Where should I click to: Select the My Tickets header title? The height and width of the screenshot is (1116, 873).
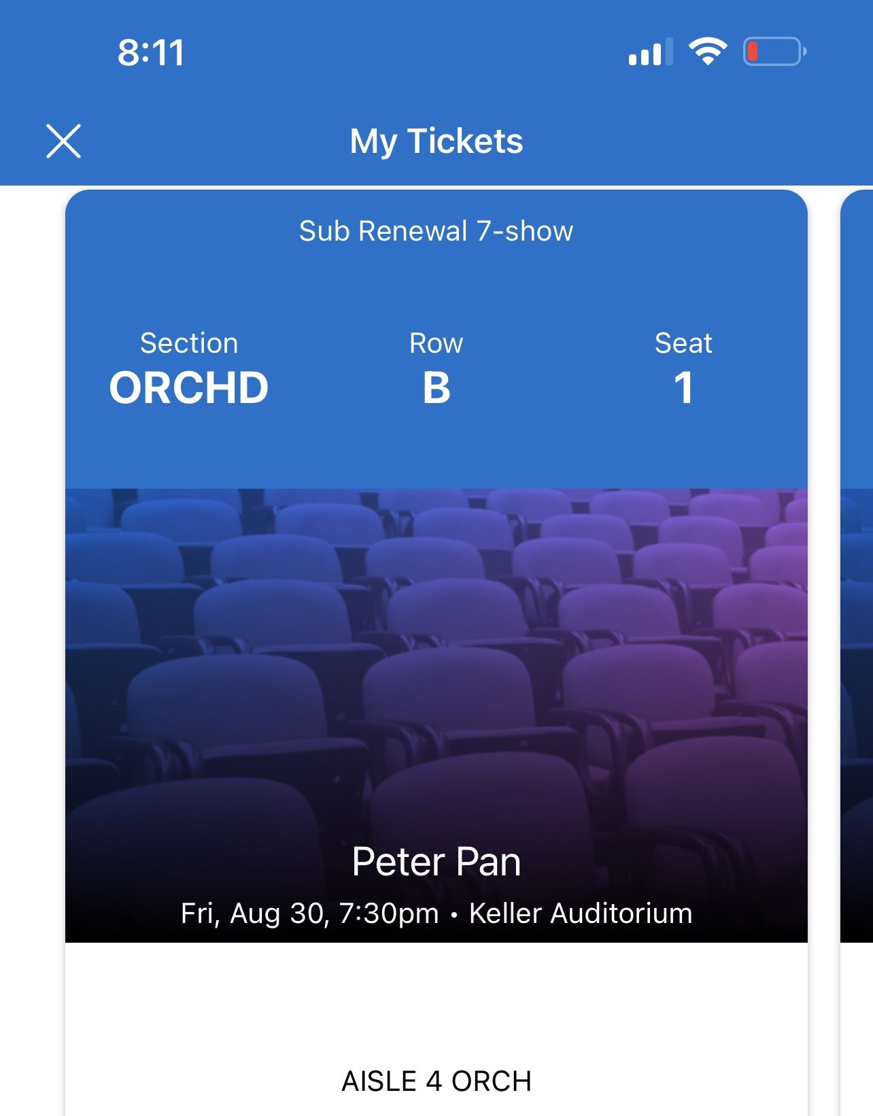pos(437,141)
